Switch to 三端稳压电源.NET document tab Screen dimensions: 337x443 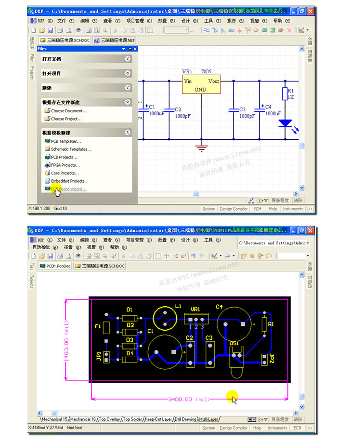tap(115, 40)
